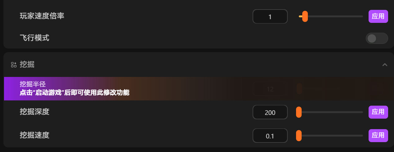
Task: Focus the 玩家速度倍率 input field
Action: coord(270,17)
